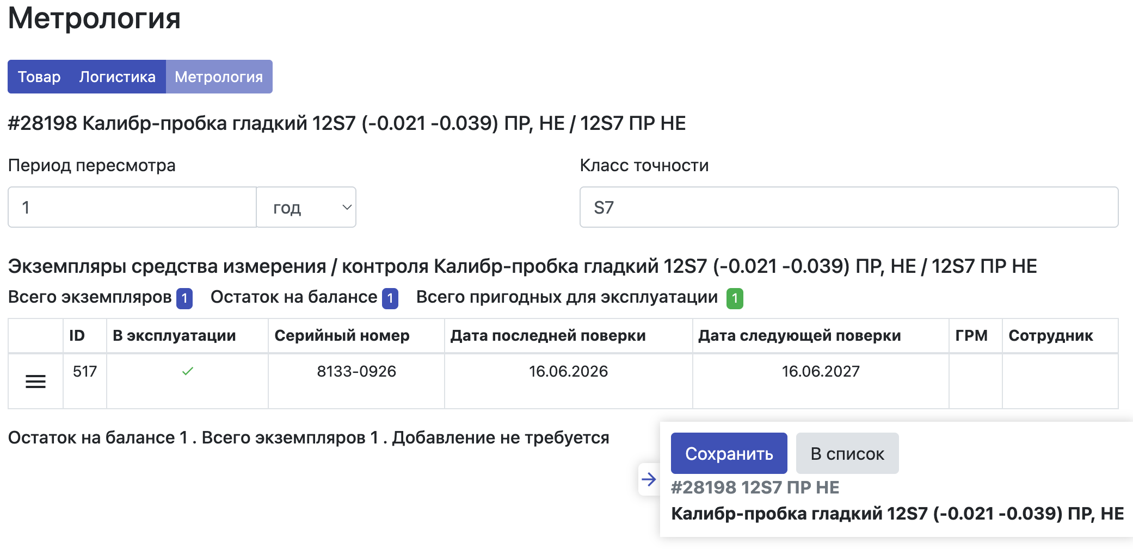Click the bold Калибр-пробка гладкий panel title
Viewport: 1133px width, 550px height.
(897, 514)
